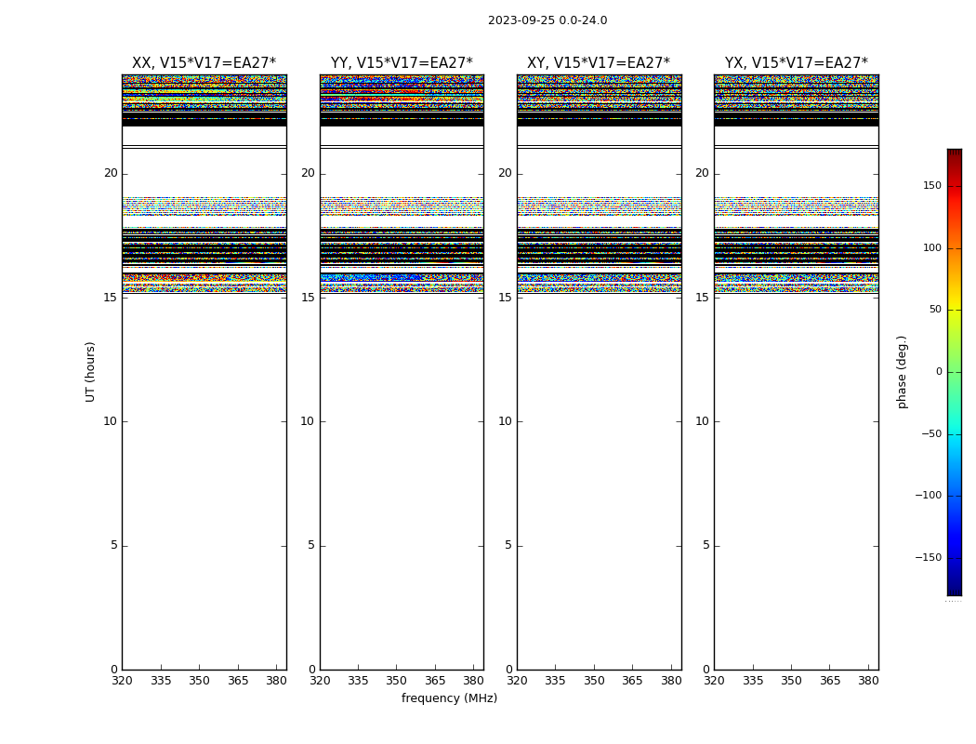Click the XX phase waterfall plot
This screenshot has width=976, height=744.
coord(204,372)
